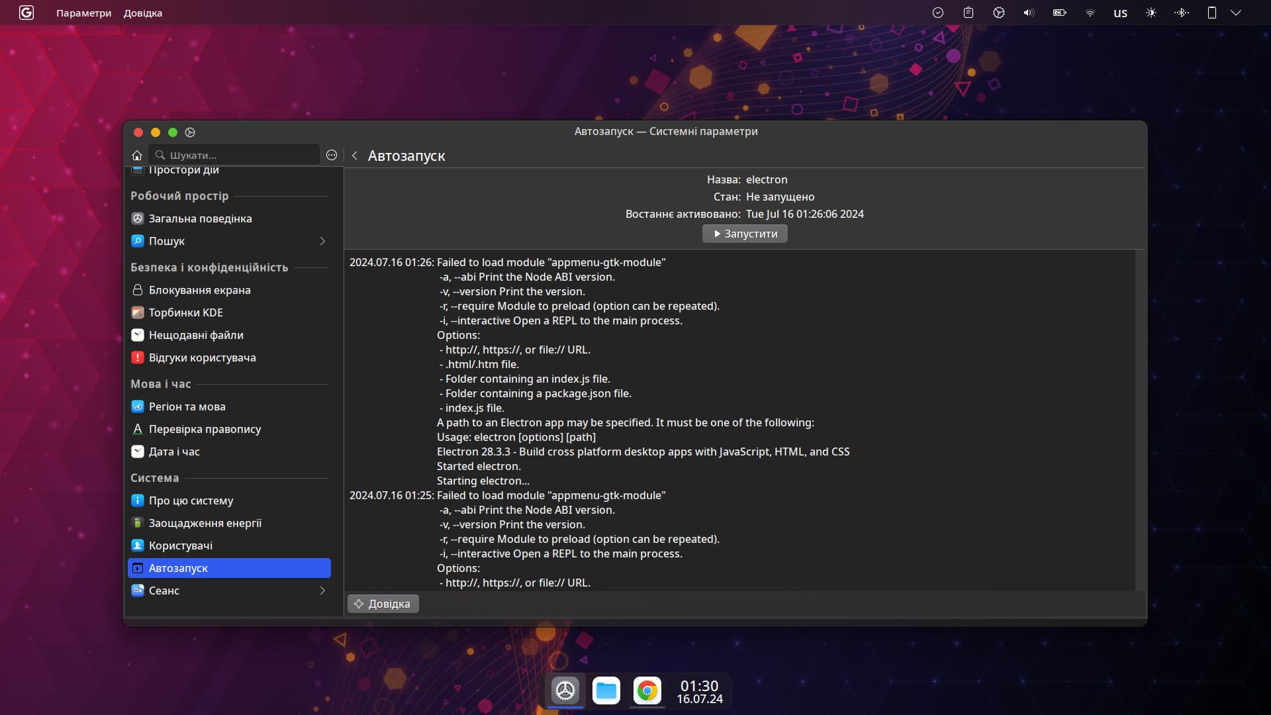Open the "Параметри" menu
This screenshot has height=715, width=1271.
click(x=84, y=13)
